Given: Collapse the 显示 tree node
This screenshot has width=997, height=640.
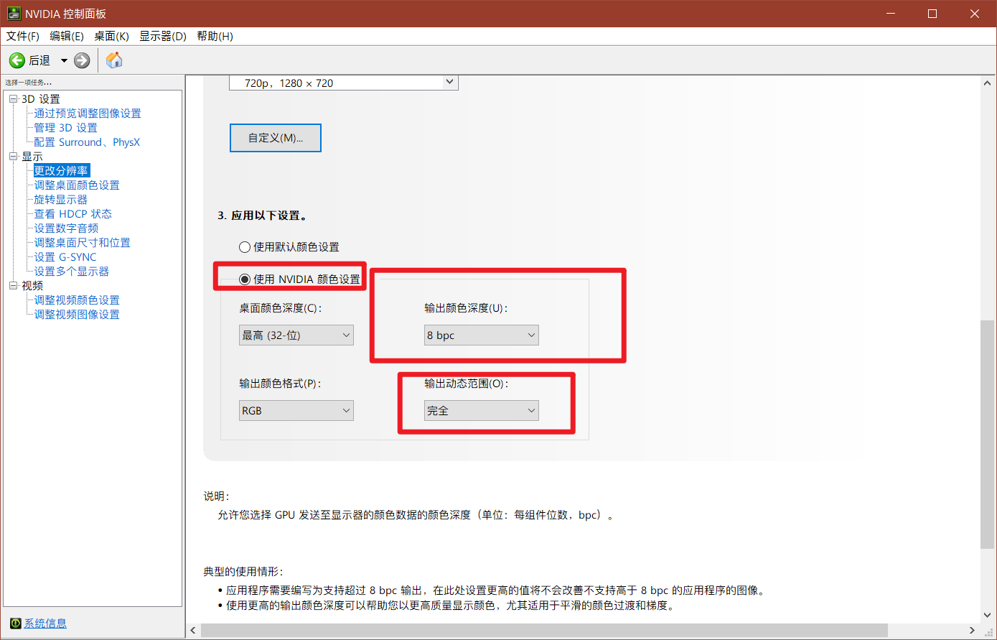Looking at the screenshot, I should pos(13,157).
